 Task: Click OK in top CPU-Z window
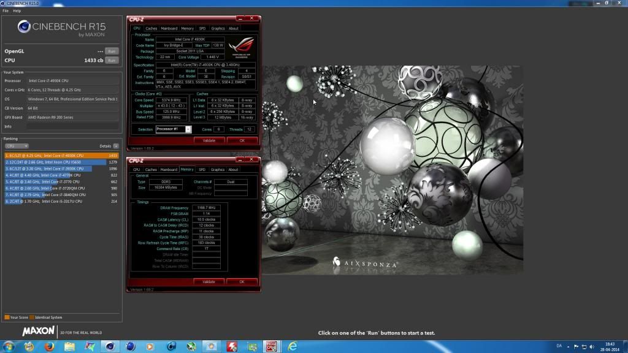[x=242, y=140]
